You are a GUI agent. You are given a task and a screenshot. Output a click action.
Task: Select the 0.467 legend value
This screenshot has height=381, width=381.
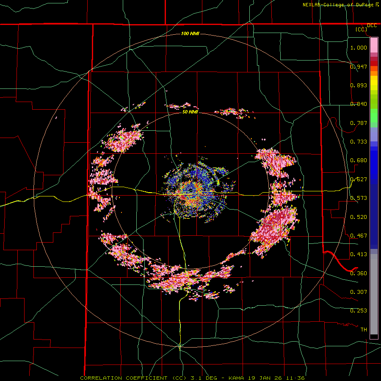click(x=359, y=235)
